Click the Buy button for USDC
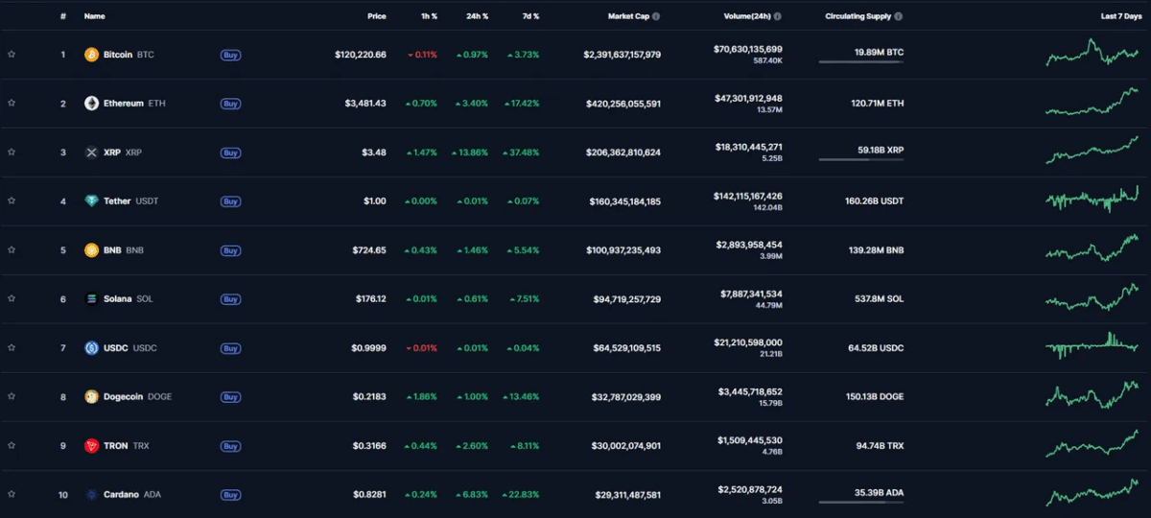 click(x=230, y=348)
